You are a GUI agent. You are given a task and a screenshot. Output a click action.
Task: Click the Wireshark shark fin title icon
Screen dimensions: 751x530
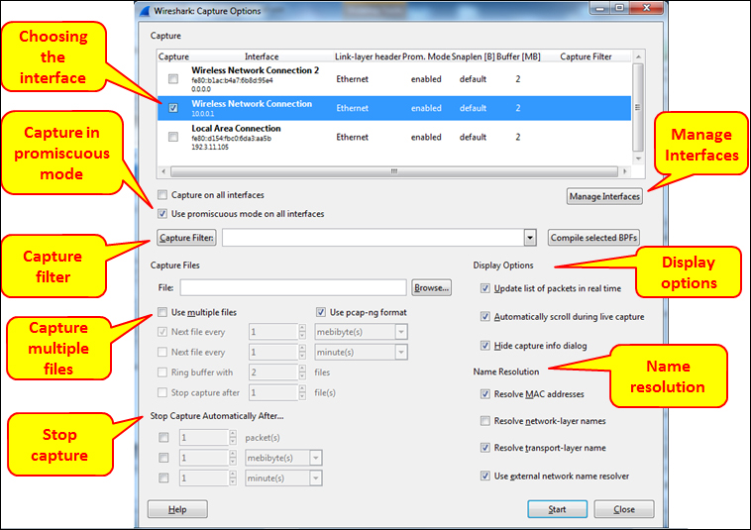click(x=145, y=11)
